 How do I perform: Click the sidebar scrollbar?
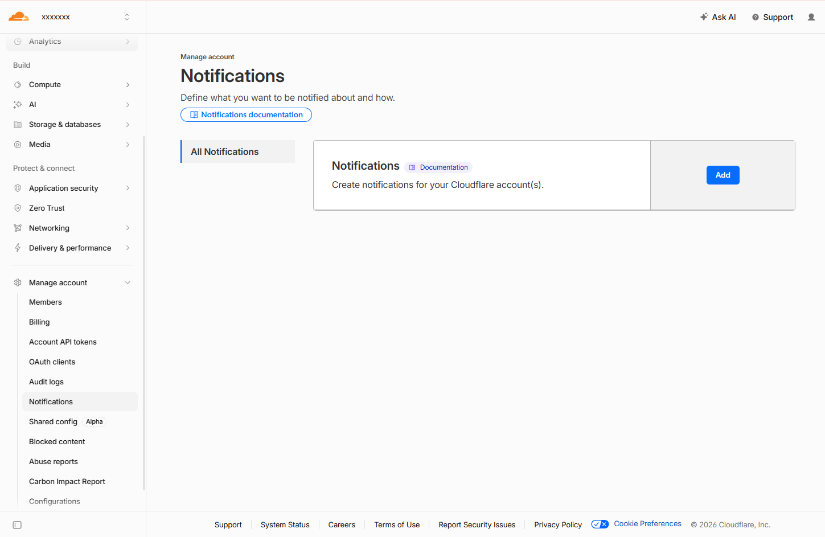pos(144,313)
